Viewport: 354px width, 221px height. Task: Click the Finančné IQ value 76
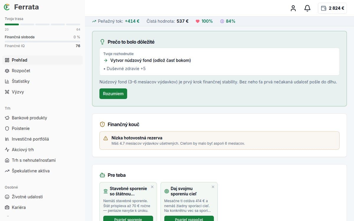tap(78, 46)
